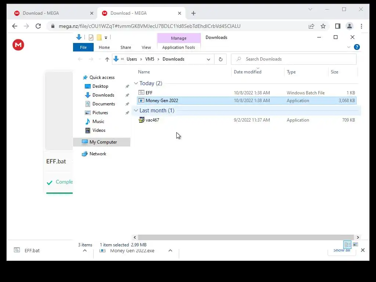Collapse the Last month (1) group
This screenshot has width=376, height=282.
[136, 110]
